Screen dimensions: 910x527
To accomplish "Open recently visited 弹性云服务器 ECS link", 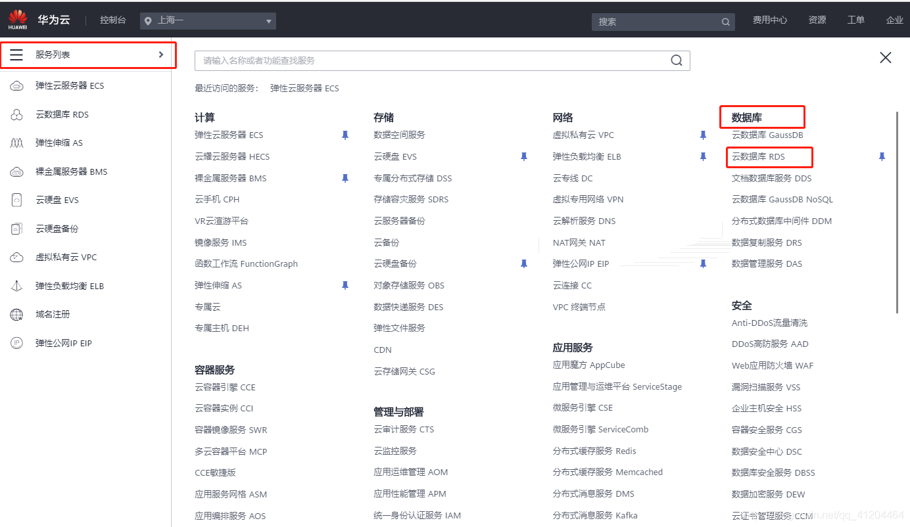I will [304, 88].
